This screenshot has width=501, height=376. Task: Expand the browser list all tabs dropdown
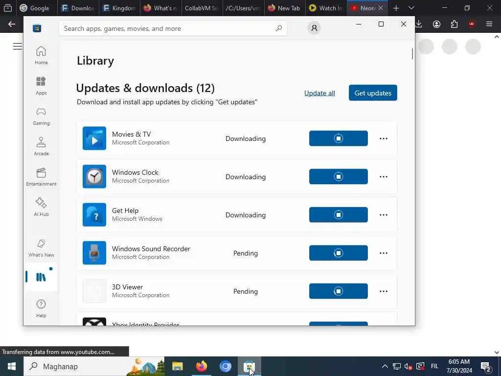click(x=411, y=8)
